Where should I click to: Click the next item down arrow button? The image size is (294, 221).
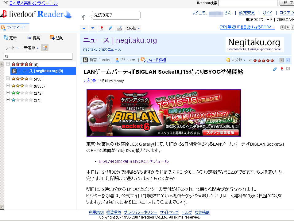coord(93,28)
